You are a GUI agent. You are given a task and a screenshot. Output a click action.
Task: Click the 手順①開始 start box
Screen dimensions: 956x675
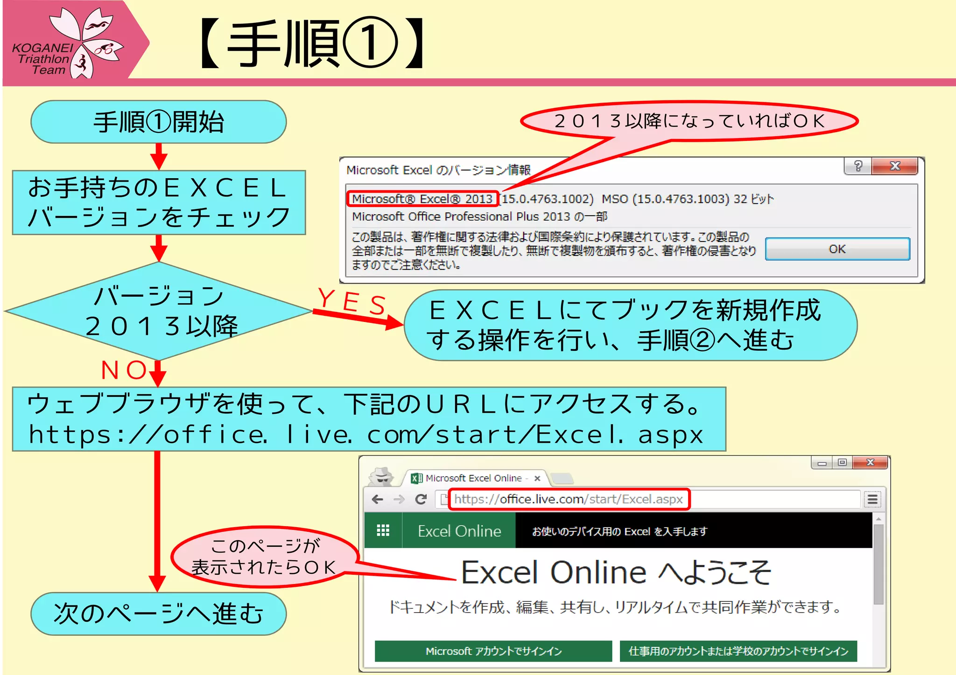tap(159, 122)
